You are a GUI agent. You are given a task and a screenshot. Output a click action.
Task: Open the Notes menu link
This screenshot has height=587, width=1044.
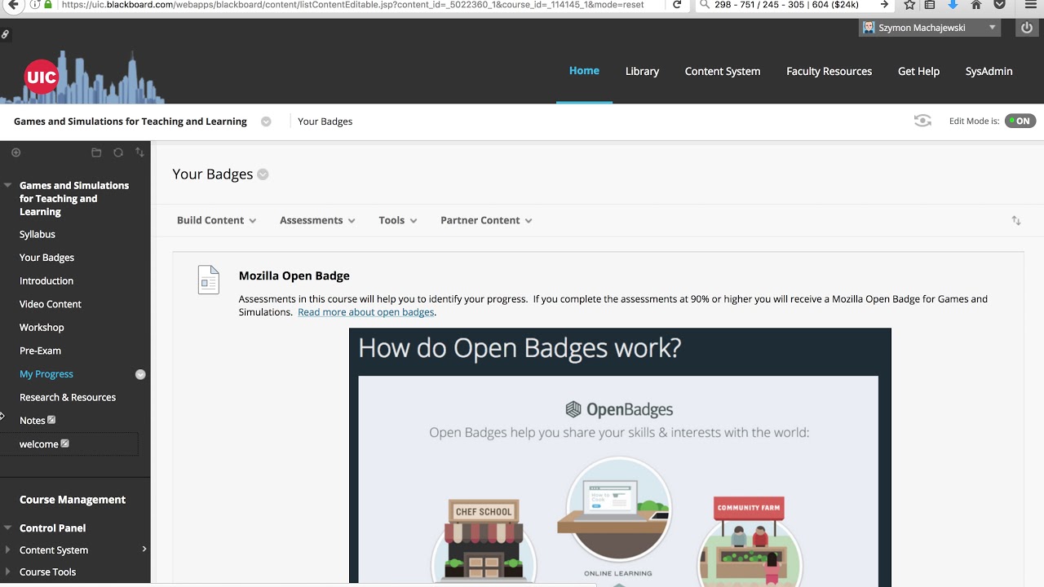[x=32, y=421]
